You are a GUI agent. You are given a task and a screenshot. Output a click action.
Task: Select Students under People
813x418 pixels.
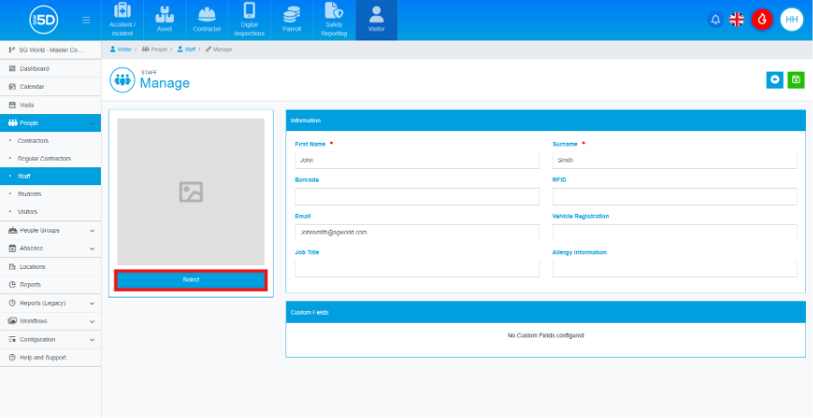[50, 194]
